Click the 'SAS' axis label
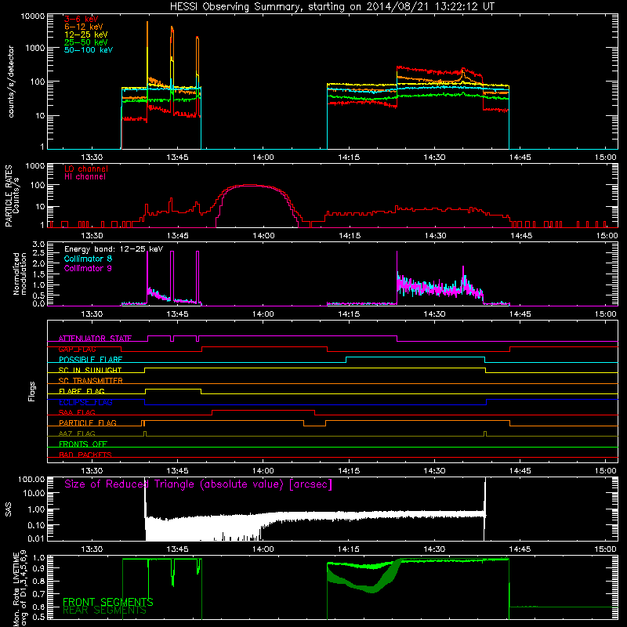627x627 pixels. [x=9, y=509]
